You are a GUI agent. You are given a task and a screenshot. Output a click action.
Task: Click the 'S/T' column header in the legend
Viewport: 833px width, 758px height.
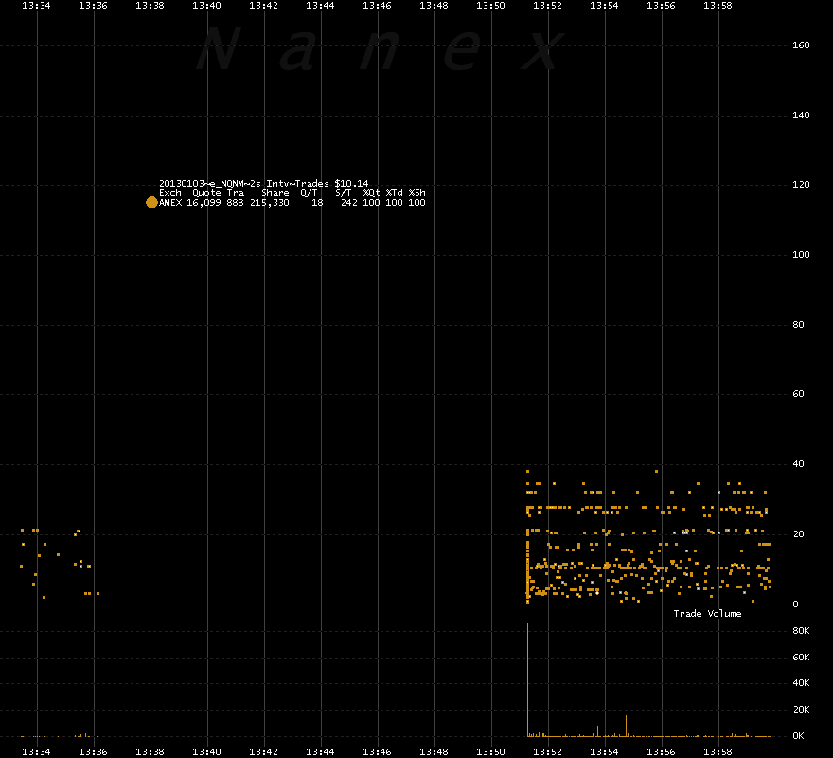[344, 193]
